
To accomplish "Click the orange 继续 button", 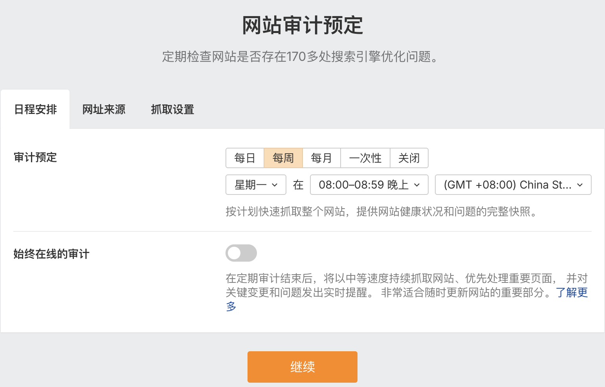I will point(302,367).
